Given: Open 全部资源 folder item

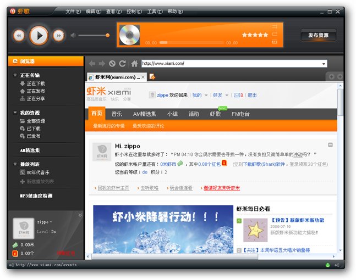Looking at the screenshot, I should (32, 121).
